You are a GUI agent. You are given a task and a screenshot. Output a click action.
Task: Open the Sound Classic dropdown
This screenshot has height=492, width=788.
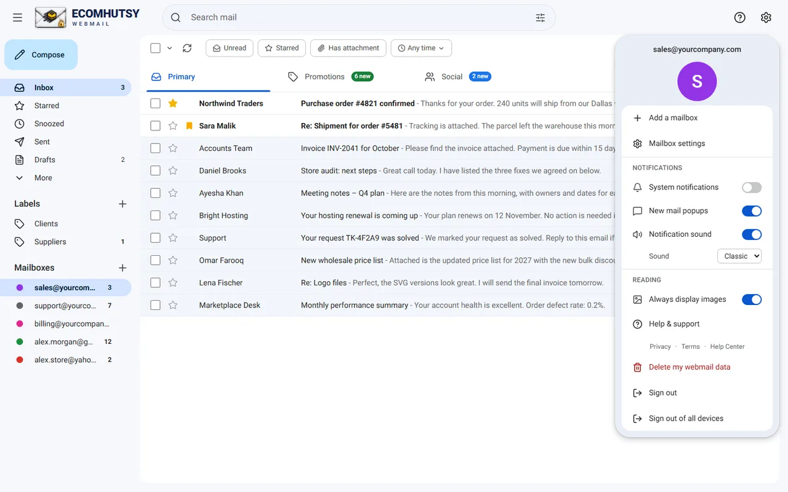(x=739, y=256)
